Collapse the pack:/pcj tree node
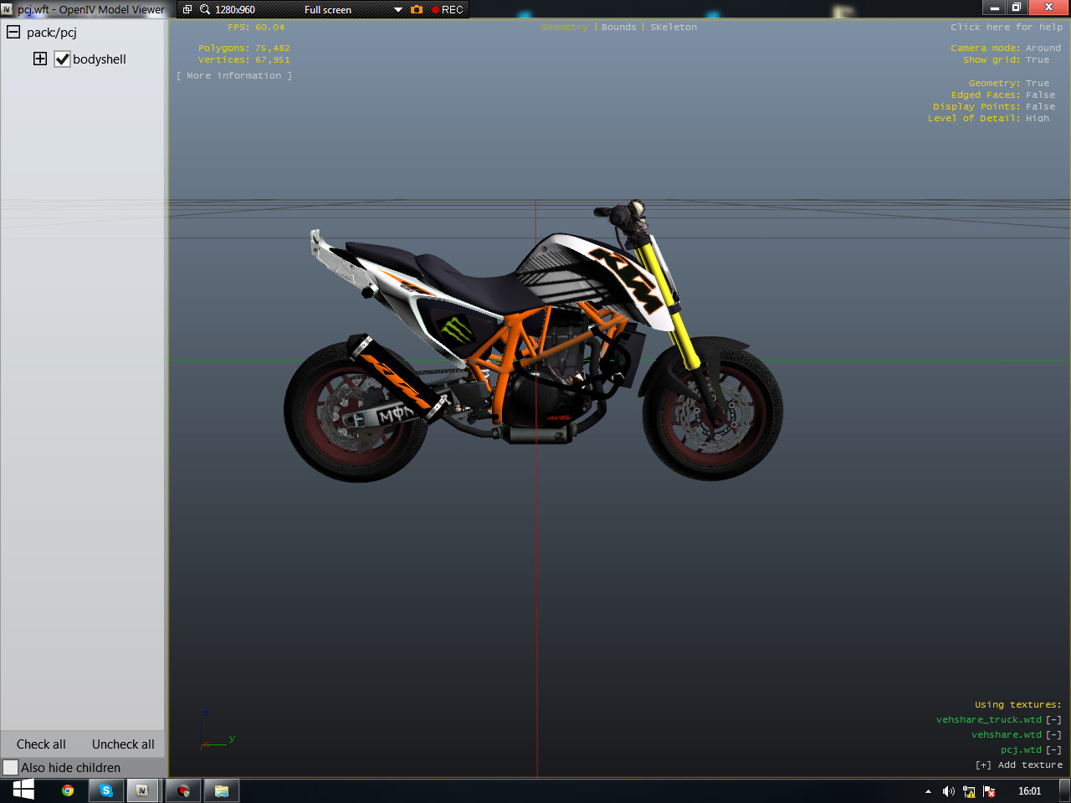Screen dimensions: 1071x803 click(x=13, y=32)
